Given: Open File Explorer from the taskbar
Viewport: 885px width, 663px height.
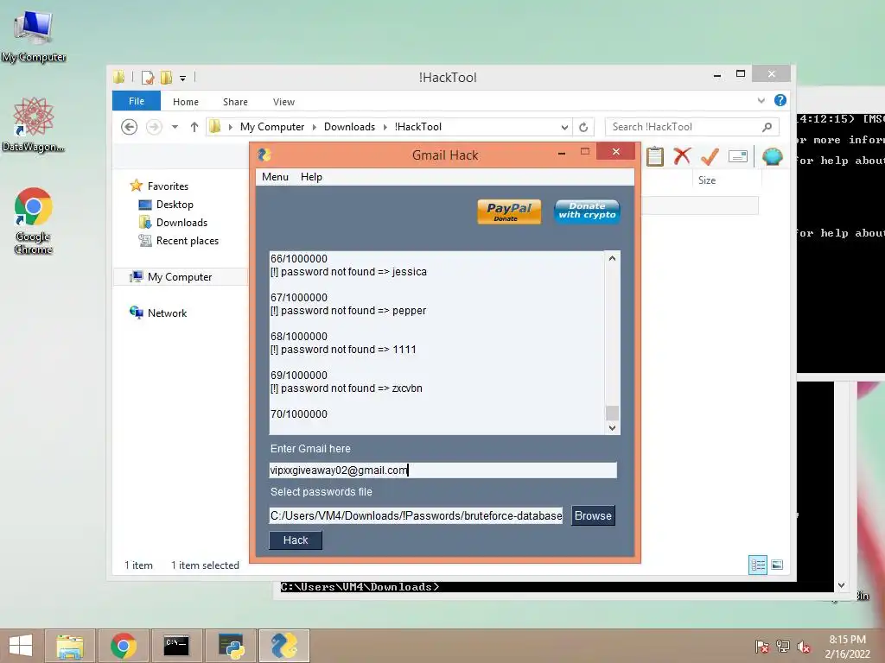Looking at the screenshot, I should (x=69, y=646).
